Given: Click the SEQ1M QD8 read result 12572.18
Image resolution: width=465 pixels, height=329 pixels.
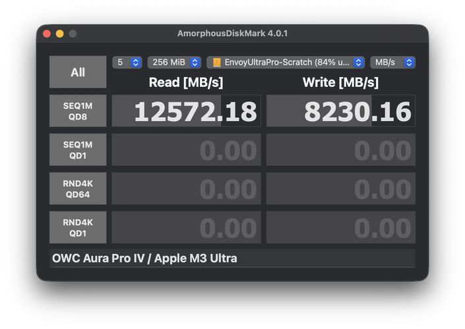Looking at the screenshot, I should point(187,111).
